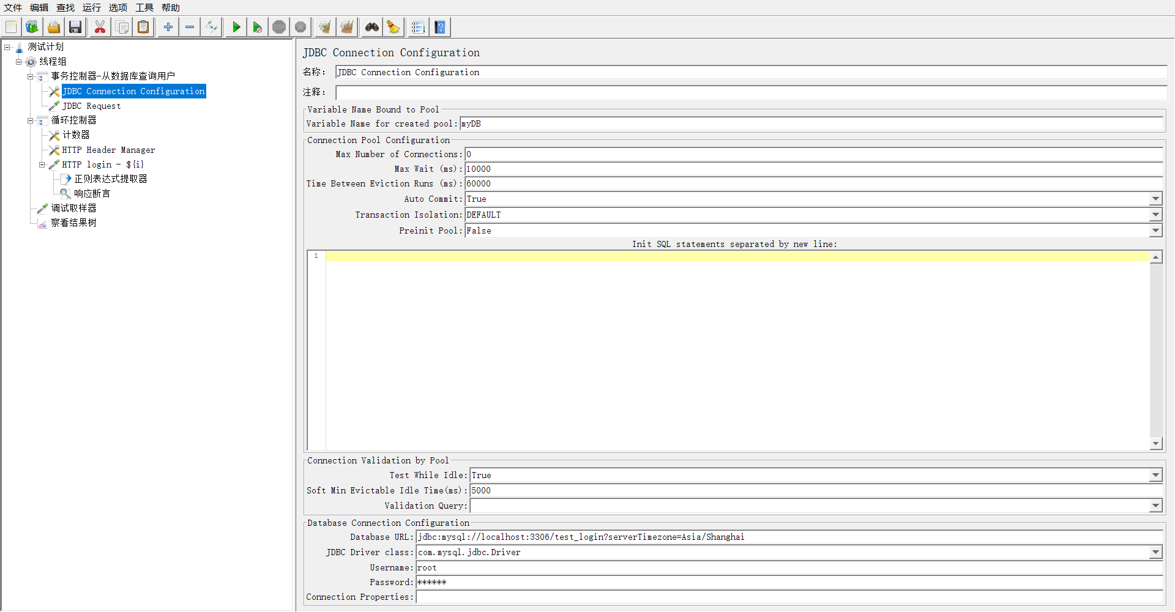Image resolution: width=1175 pixels, height=612 pixels.
Task: Open the Transaction Isolation dropdown
Action: click(1155, 215)
